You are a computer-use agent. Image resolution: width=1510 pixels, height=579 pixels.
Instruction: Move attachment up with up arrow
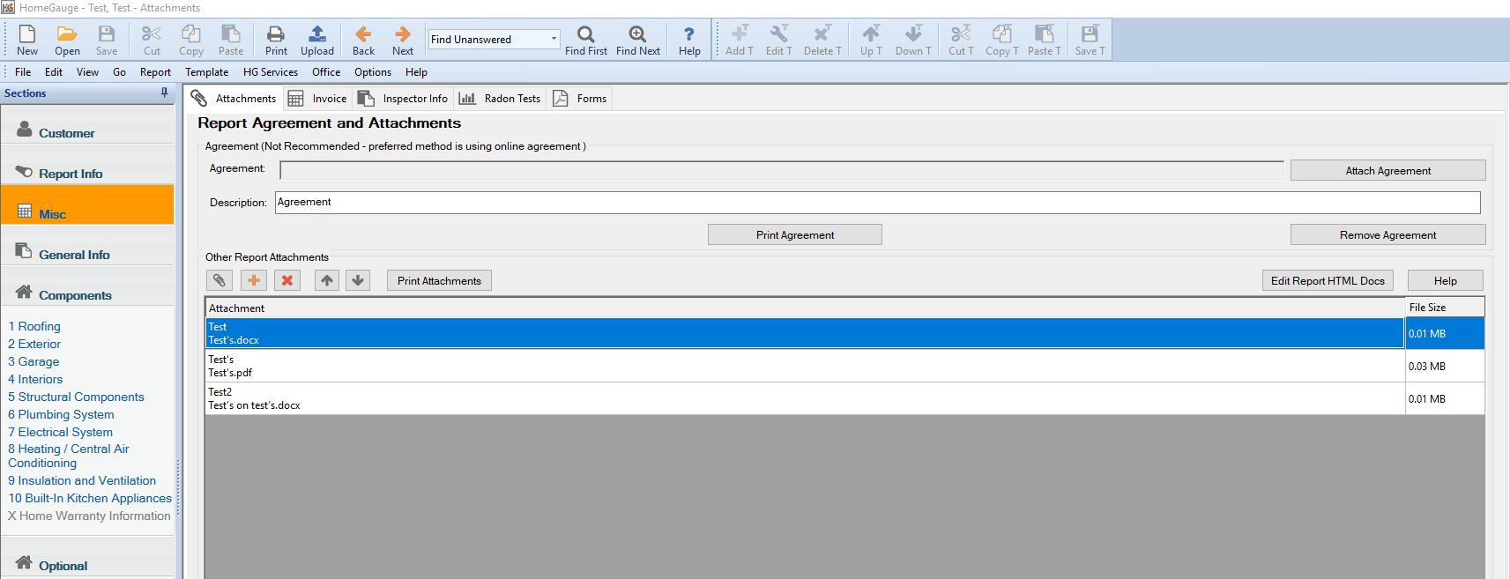pos(327,280)
